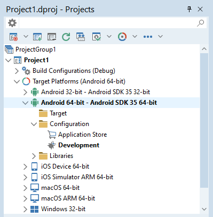213x217 pixels.
Task: Click the Libraries folder icon
Action: click(43, 156)
